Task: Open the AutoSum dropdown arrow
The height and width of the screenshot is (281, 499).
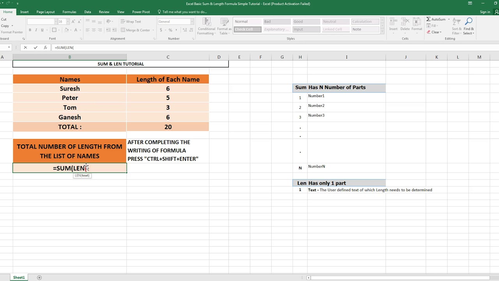Action: click(449, 19)
